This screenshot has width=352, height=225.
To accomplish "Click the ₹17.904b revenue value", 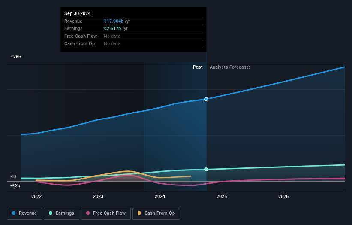I will tap(114, 21).
